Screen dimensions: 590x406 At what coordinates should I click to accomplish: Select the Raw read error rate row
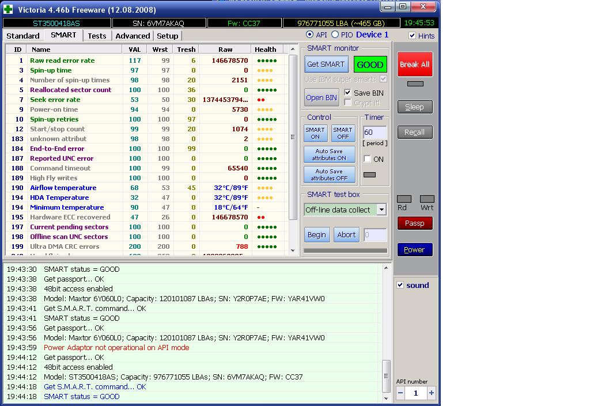click(147, 60)
